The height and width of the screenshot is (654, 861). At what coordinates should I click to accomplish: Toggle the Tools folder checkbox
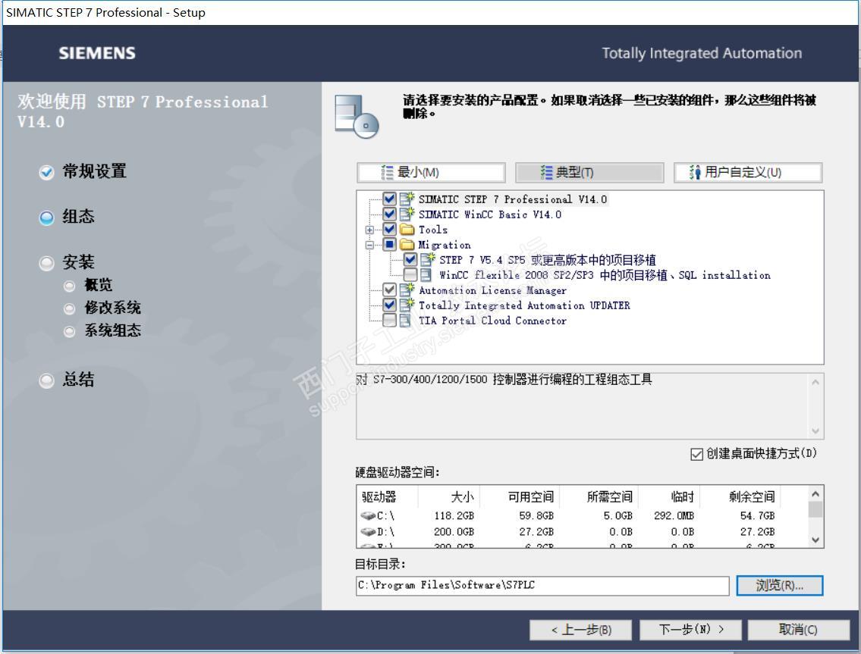click(x=389, y=229)
